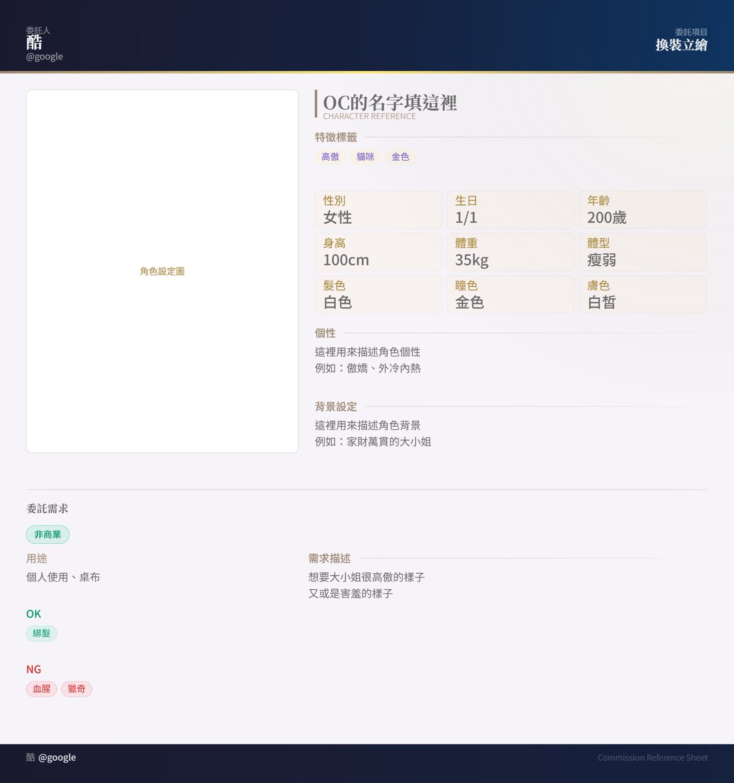The width and height of the screenshot is (734, 783).
Task: Click the CHARACTER REFERENCE subtitle
Action: (x=369, y=117)
